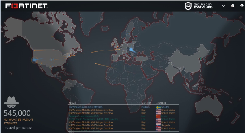Open the help question mark icon
The width and height of the screenshot is (245, 133).
coord(233,6)
